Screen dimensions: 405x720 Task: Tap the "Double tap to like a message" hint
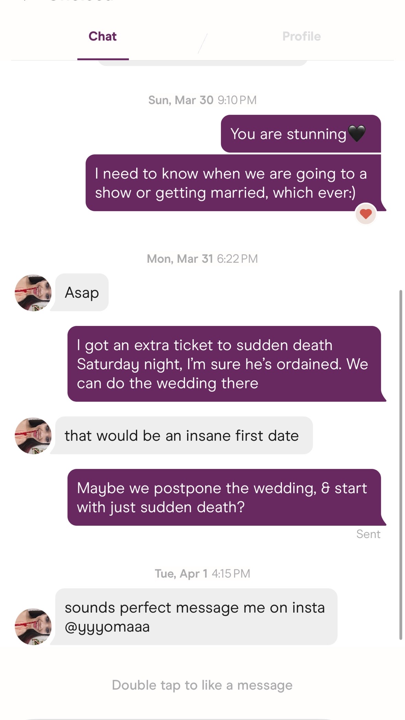202,685
